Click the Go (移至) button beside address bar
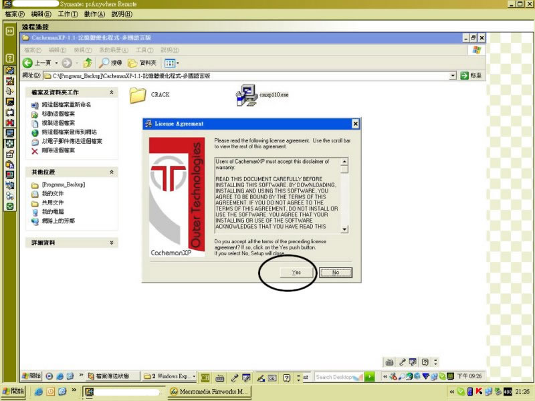535x401 pixels. pyautogui.click(x=471, y=76)
